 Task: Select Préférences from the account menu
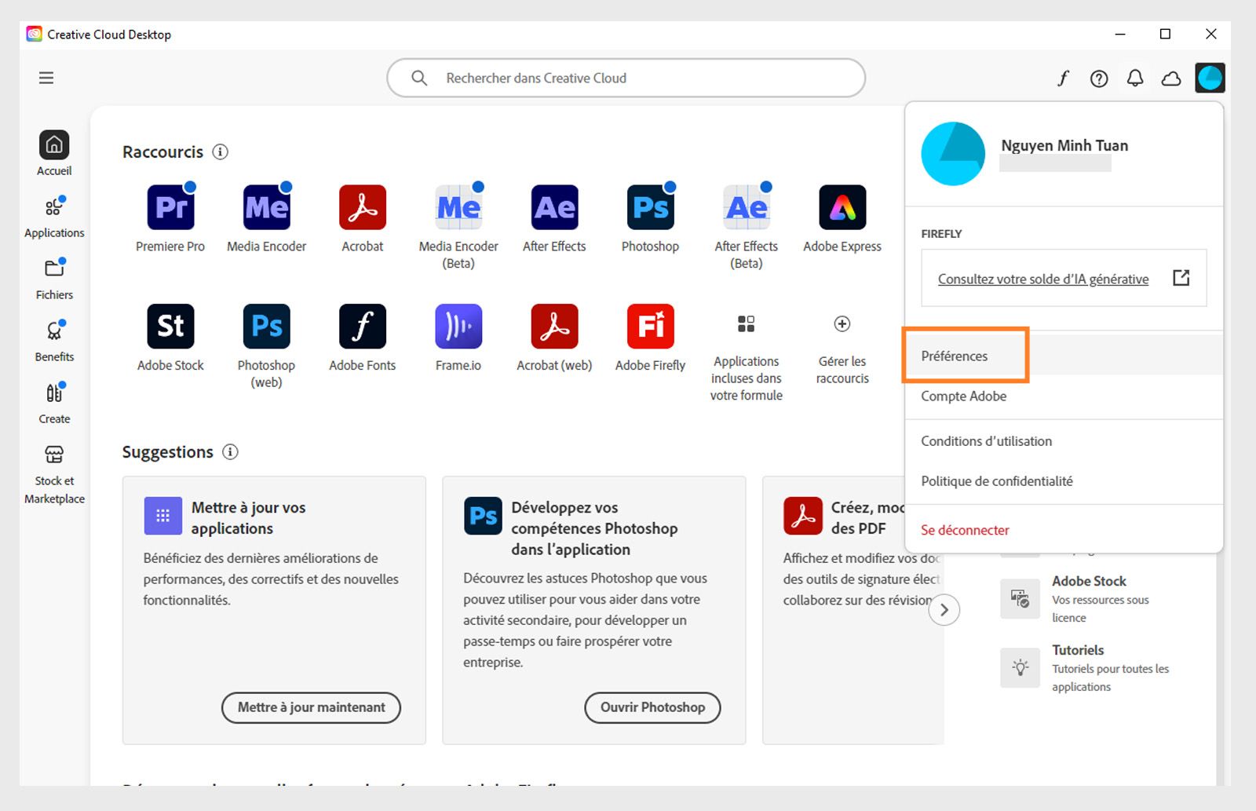955,356
